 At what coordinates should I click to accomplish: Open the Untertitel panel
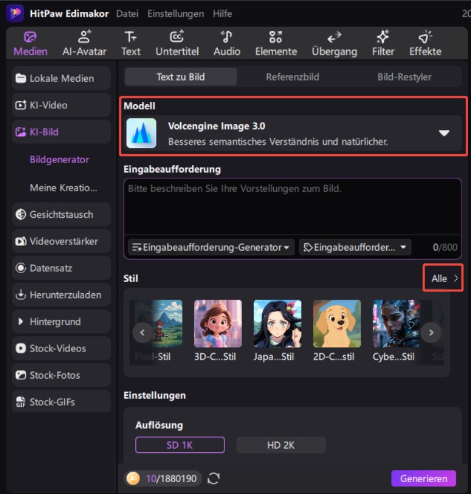point(177,44)
